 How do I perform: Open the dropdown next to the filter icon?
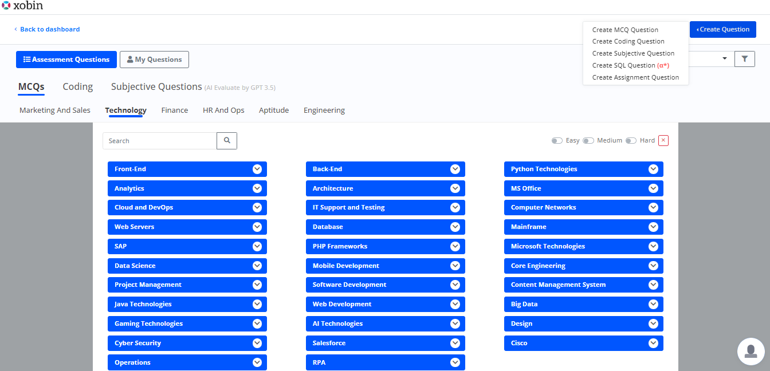click(x=724, y=58)
